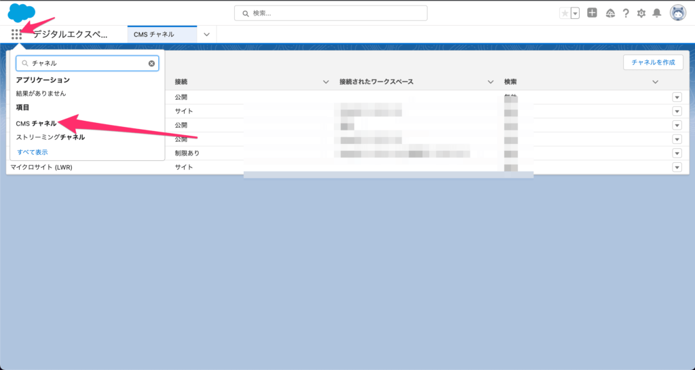Switch to the CMS チャネル tab

[x=162, y=35]
